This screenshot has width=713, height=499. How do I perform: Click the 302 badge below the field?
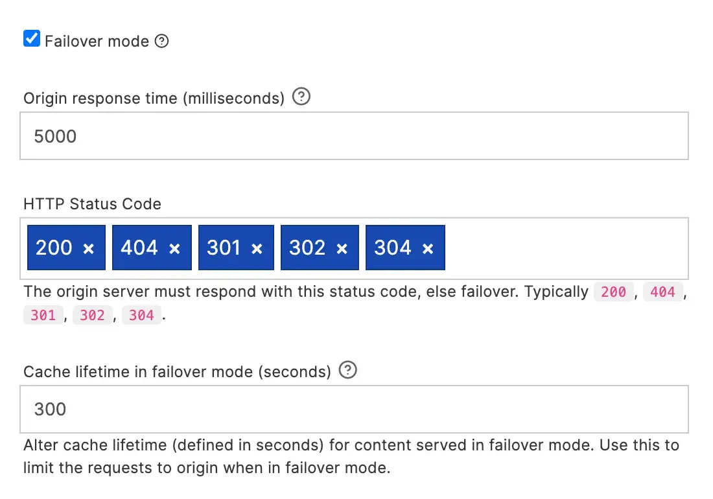click(92, 316)
